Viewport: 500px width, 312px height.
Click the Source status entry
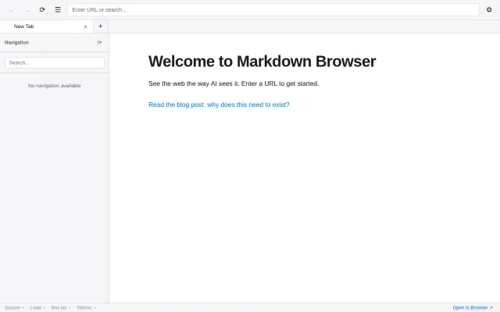14,307
